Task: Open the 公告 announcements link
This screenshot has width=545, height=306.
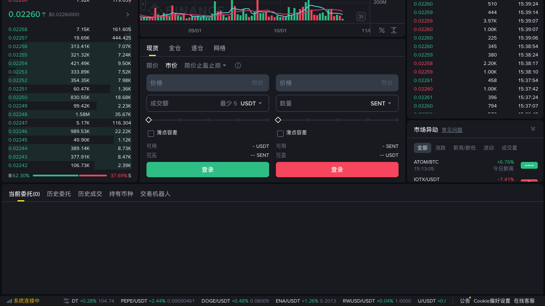Action: point(465,301)
